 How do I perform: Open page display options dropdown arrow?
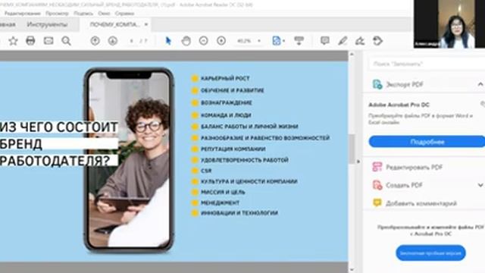(x=284, y=41)
